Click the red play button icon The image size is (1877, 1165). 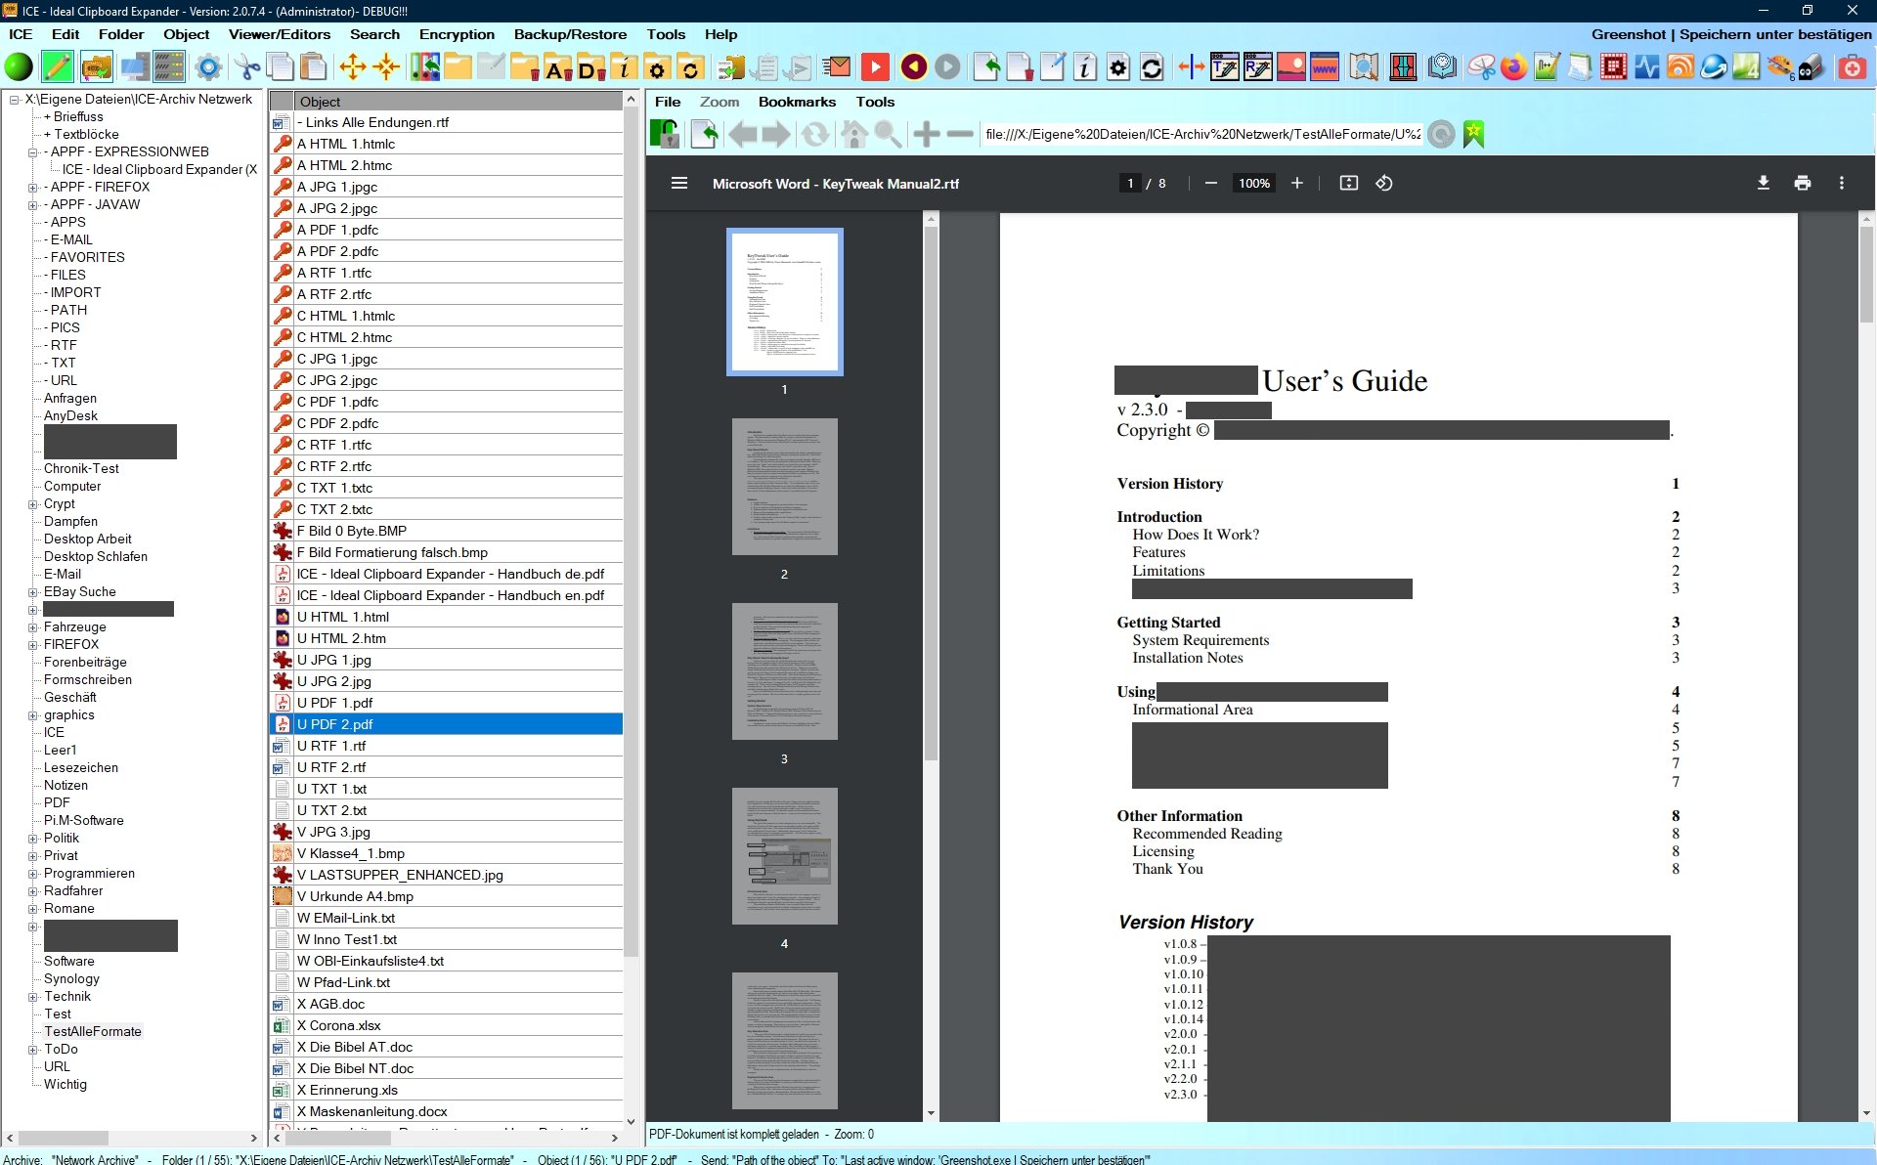[x=875, y=67]
